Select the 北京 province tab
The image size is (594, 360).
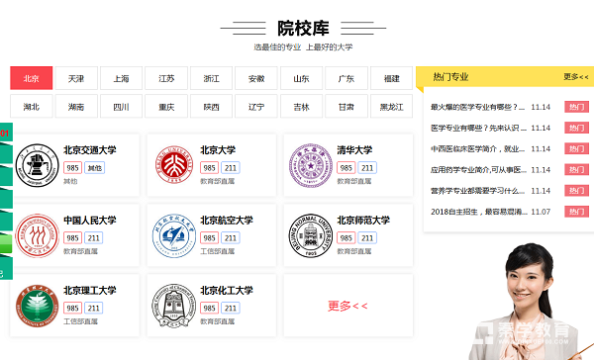[31, 78]
